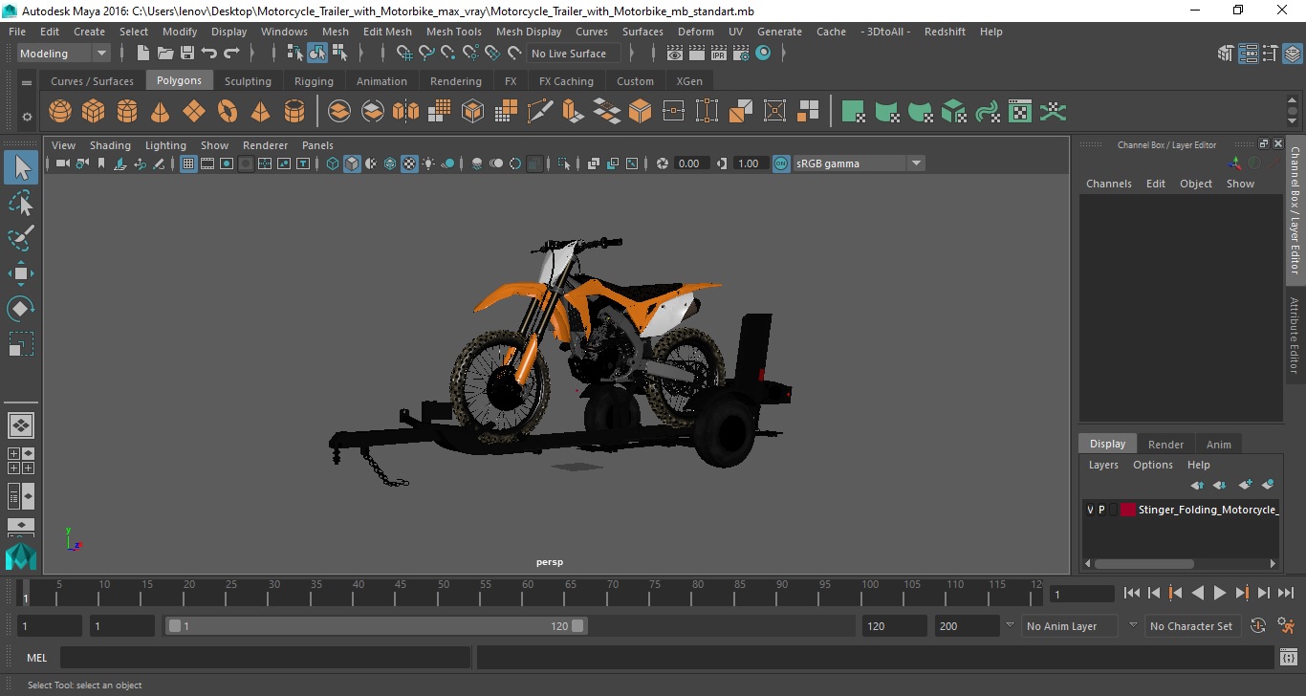Click the MEL command line input
This screenshot has height=696, width=1306.
[265, 658]
